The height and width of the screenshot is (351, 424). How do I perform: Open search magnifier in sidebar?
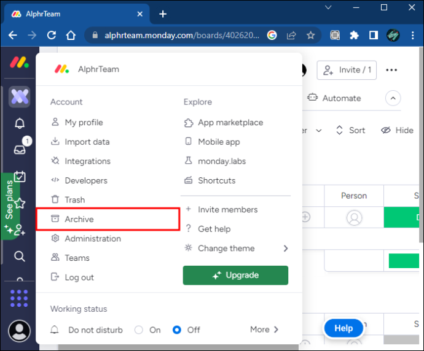(x=20, y=256)
